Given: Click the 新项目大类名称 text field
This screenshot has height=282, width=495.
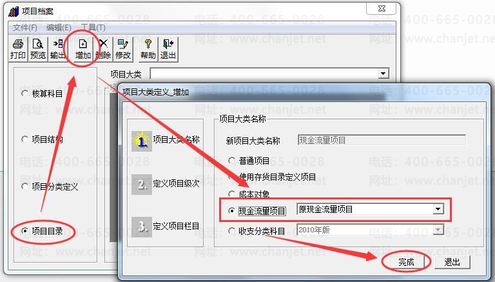Looking at the screenshot, I should (382, 140).
